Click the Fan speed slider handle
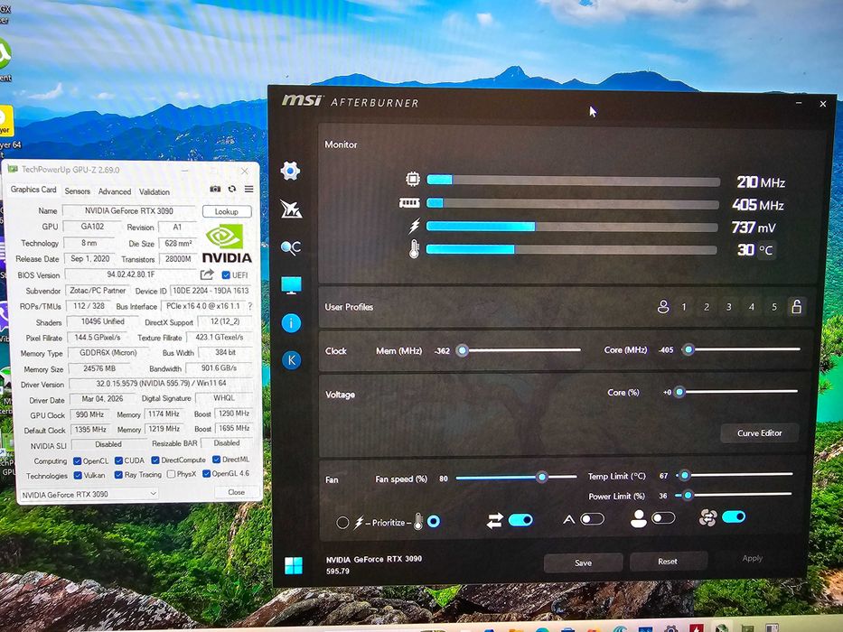Screen dimensions: 843x632 tap(542, 477)
